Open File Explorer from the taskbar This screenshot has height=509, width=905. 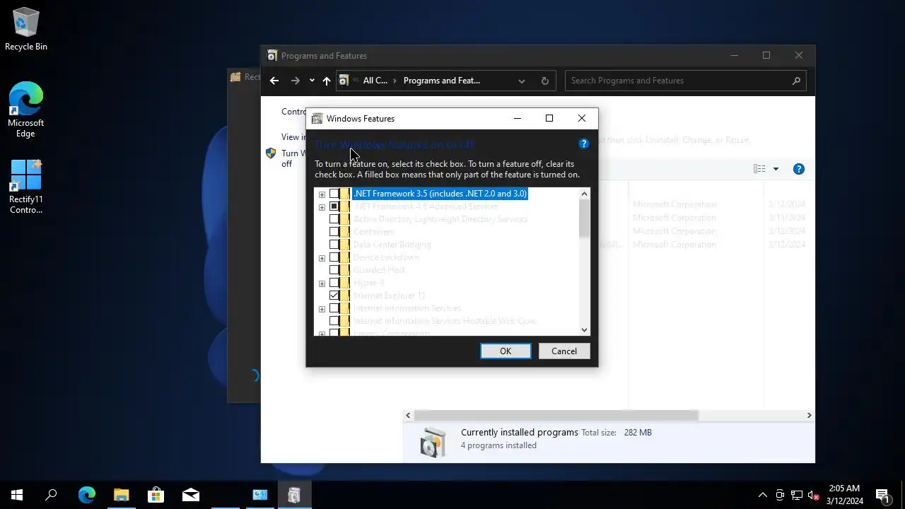click(121, 495)
